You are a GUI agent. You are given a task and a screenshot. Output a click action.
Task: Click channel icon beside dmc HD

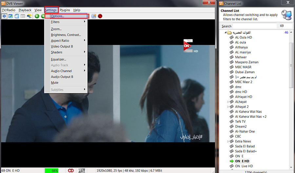click(x=232, y=92)
